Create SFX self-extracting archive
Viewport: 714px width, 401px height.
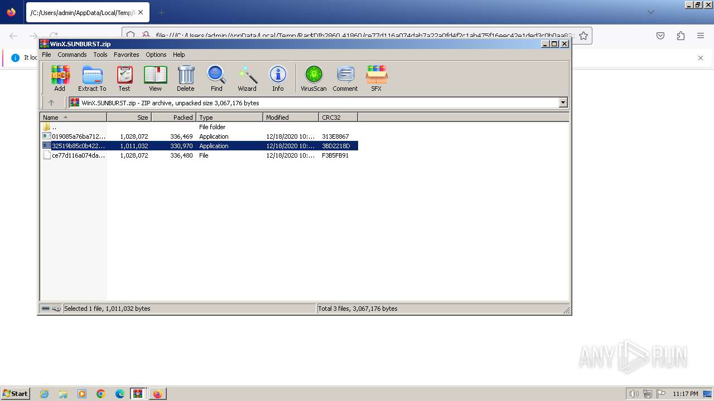tap(377, 78)
